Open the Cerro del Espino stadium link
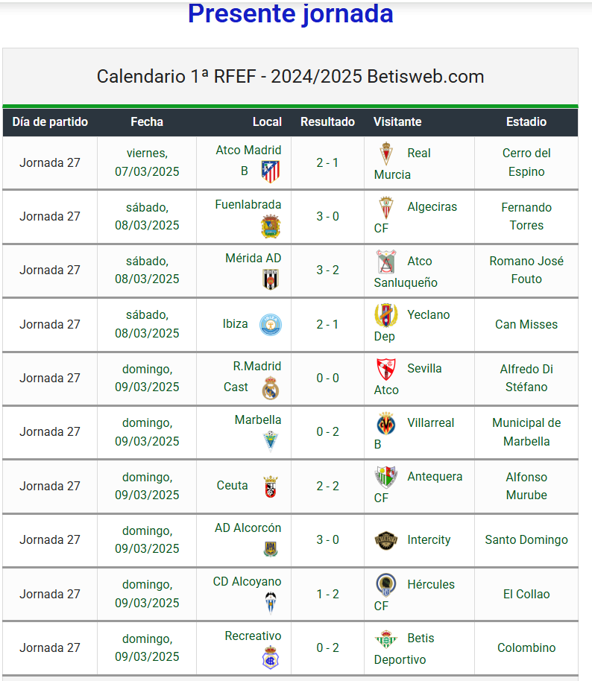 526,162
